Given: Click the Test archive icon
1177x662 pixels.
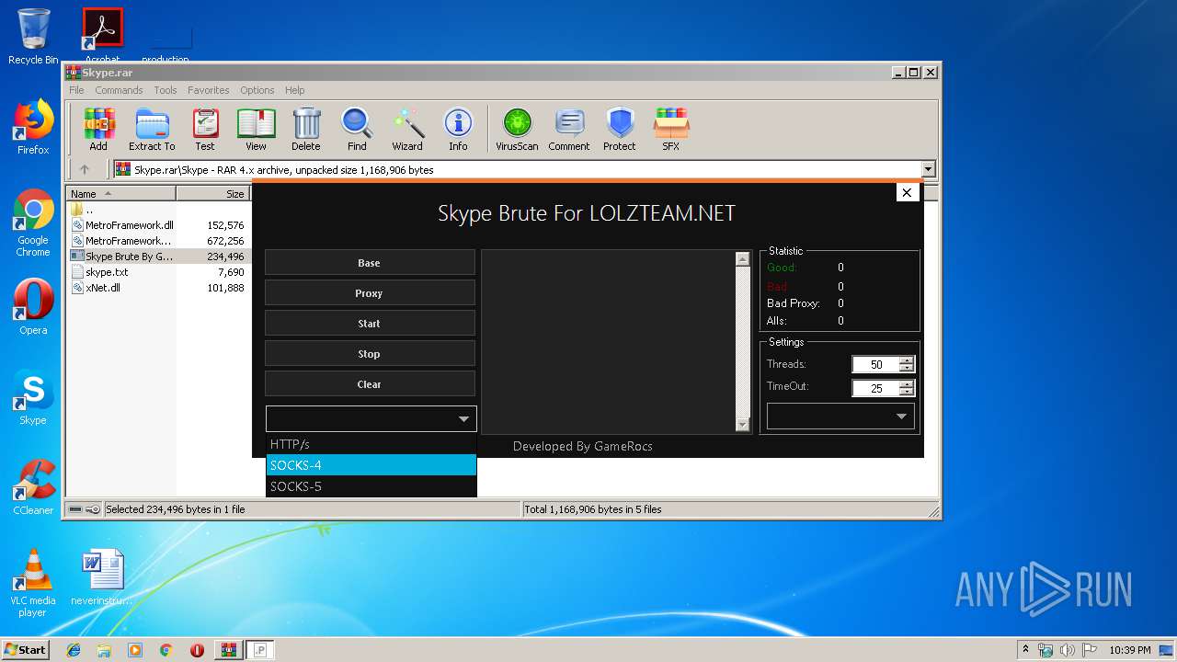Looking at the screenshot, I should 205,130.
